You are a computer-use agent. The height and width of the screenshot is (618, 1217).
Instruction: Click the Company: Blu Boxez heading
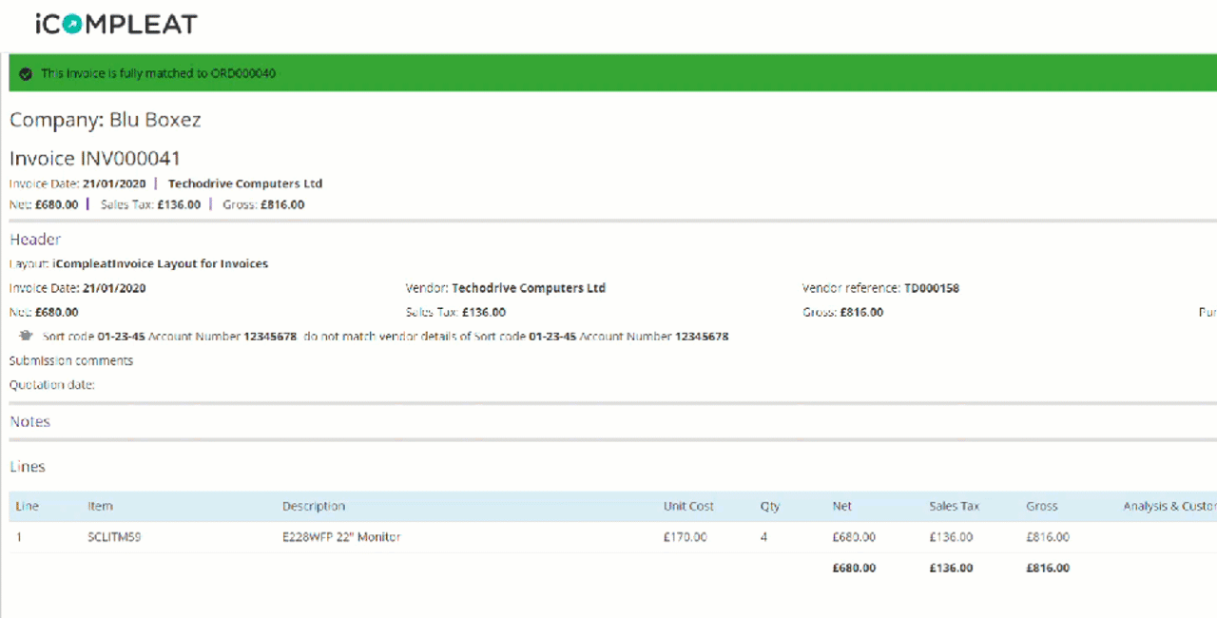click(105, 120)
